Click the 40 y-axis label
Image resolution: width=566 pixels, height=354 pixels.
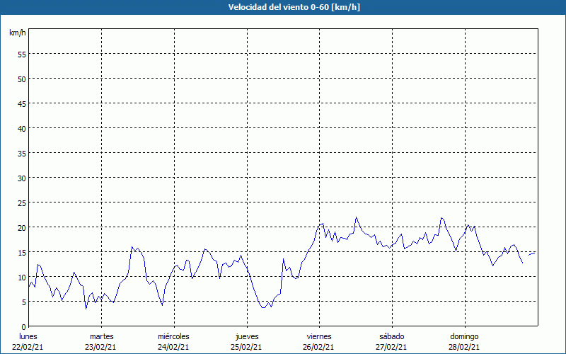[x=22, y=129]
